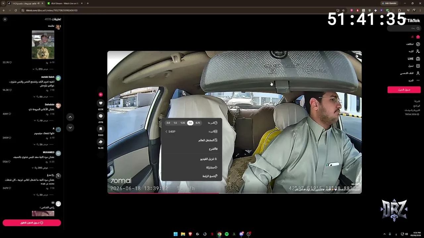Like the comment with 2409 likes
Screen dimensions: 424x238
(10, 138)
